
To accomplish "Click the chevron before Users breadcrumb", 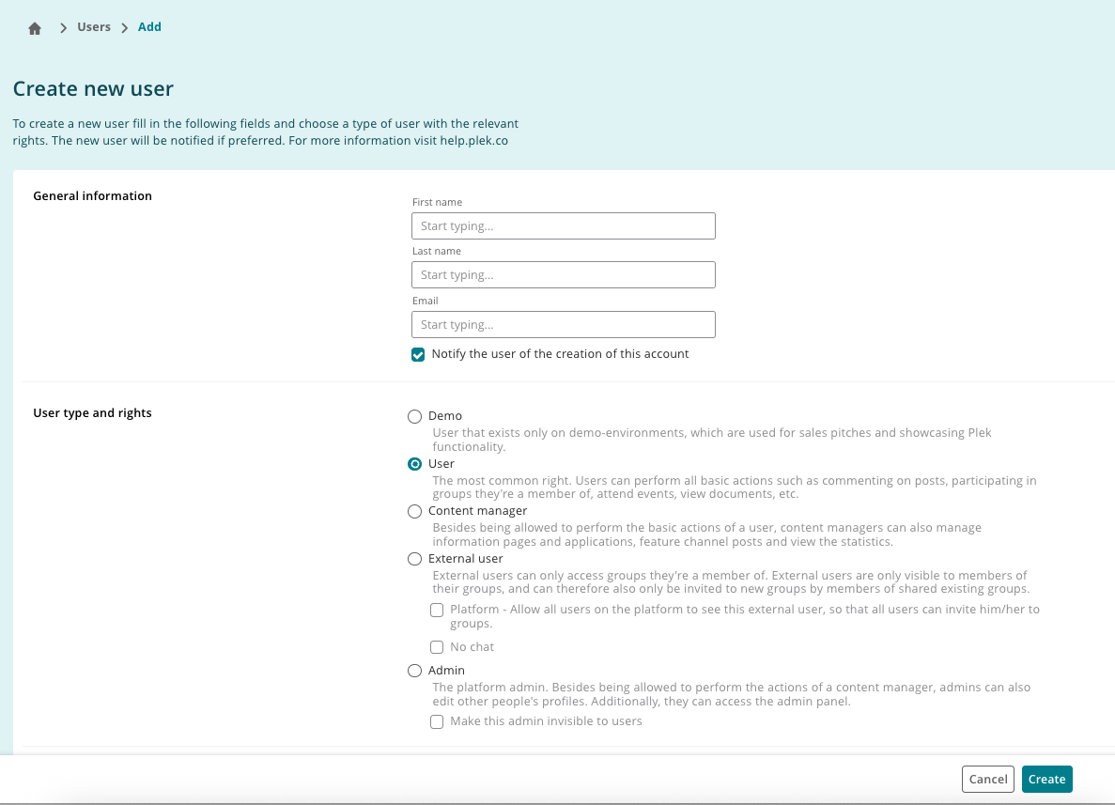I will click(63, 28).
